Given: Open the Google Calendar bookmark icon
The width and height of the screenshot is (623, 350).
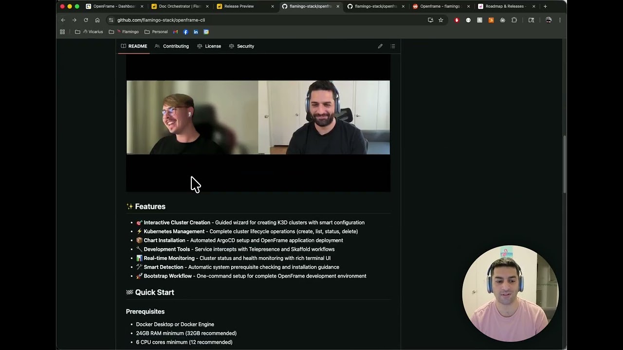Looking at the screenshot, I should [x=206, y=32].
